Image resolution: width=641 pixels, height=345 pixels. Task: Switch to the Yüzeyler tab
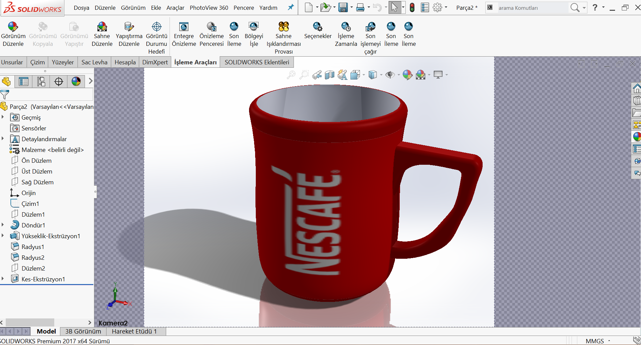click(x=63, y=62)
